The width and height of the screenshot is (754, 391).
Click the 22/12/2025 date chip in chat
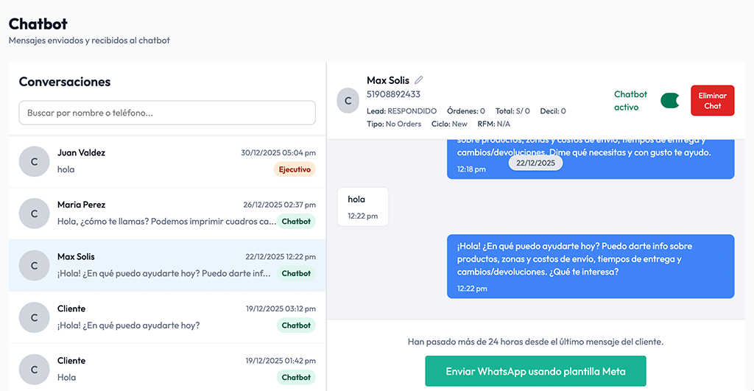(x=536, y=163)
